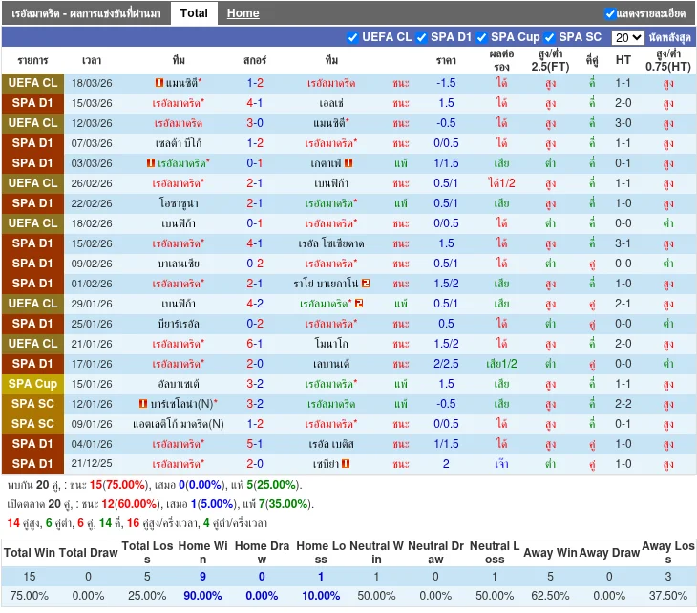Select the Total tab
The height and width of the screenshot is (613, 697).
coord(194,13)
